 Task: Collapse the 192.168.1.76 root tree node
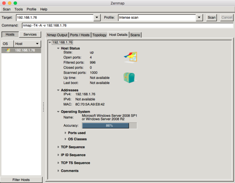point(50,42)
